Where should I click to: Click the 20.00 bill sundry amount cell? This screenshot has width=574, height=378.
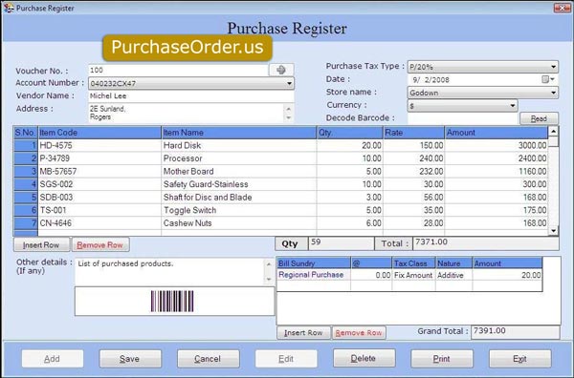(x=507, y=275)
